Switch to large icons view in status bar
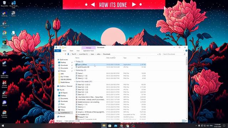The image size is (228, 128). 186,121
